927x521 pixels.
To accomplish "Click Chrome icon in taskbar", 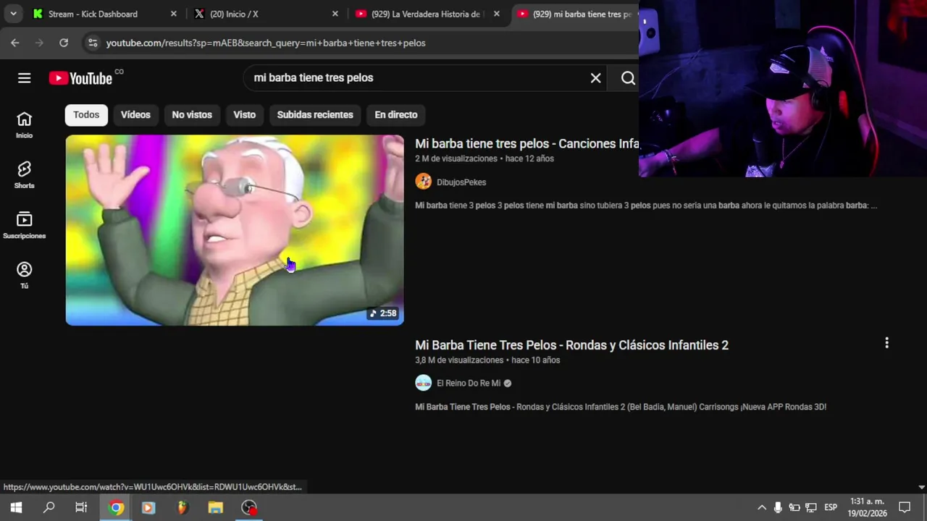I will pyautogui.click(x=116, y=508).
